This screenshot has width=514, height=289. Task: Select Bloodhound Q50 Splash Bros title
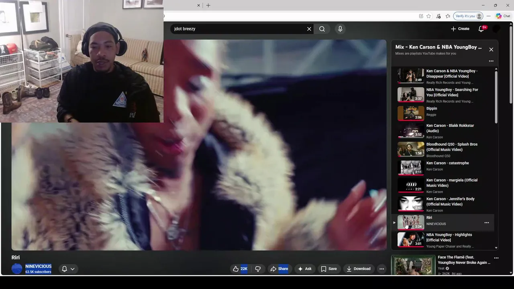click(x=452, y=147)
